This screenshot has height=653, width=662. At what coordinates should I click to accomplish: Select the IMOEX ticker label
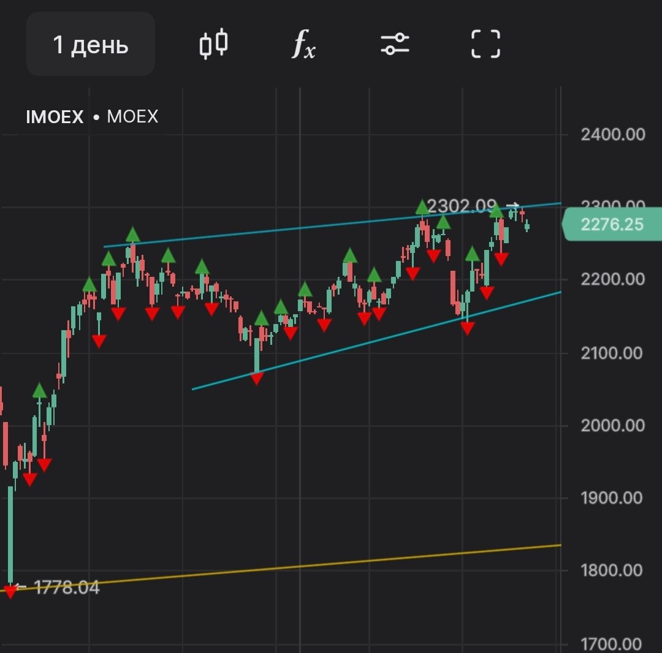[55, 117]
